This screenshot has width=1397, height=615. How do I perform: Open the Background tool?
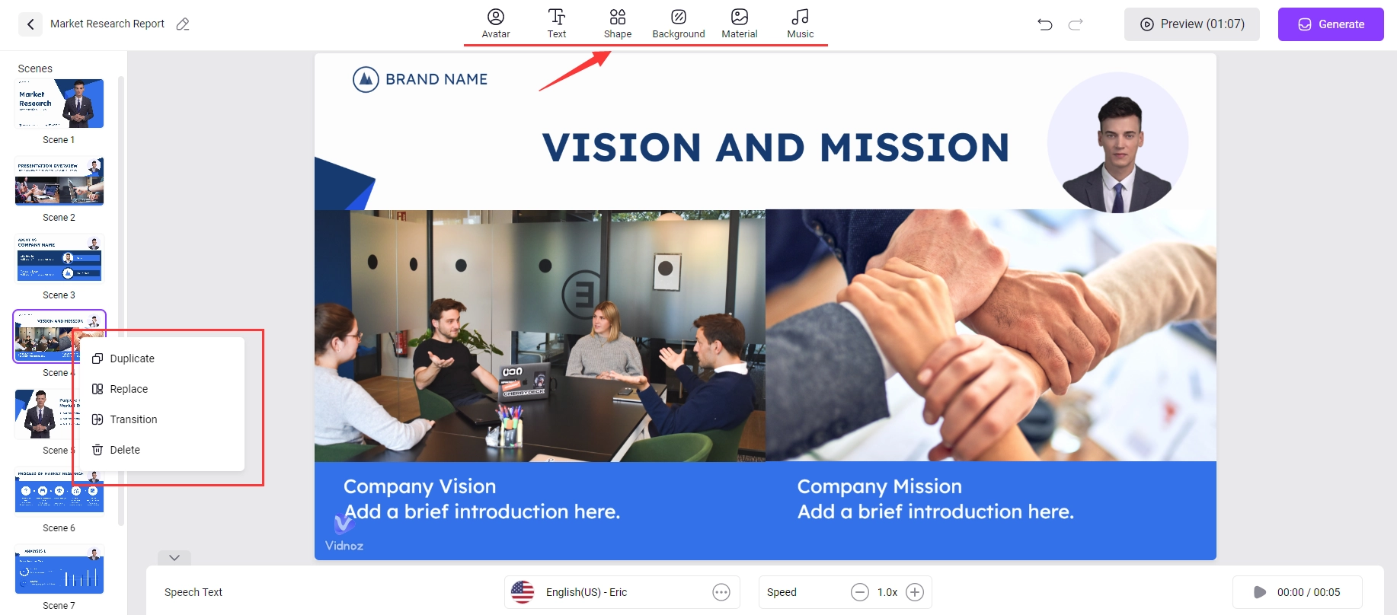679,24
